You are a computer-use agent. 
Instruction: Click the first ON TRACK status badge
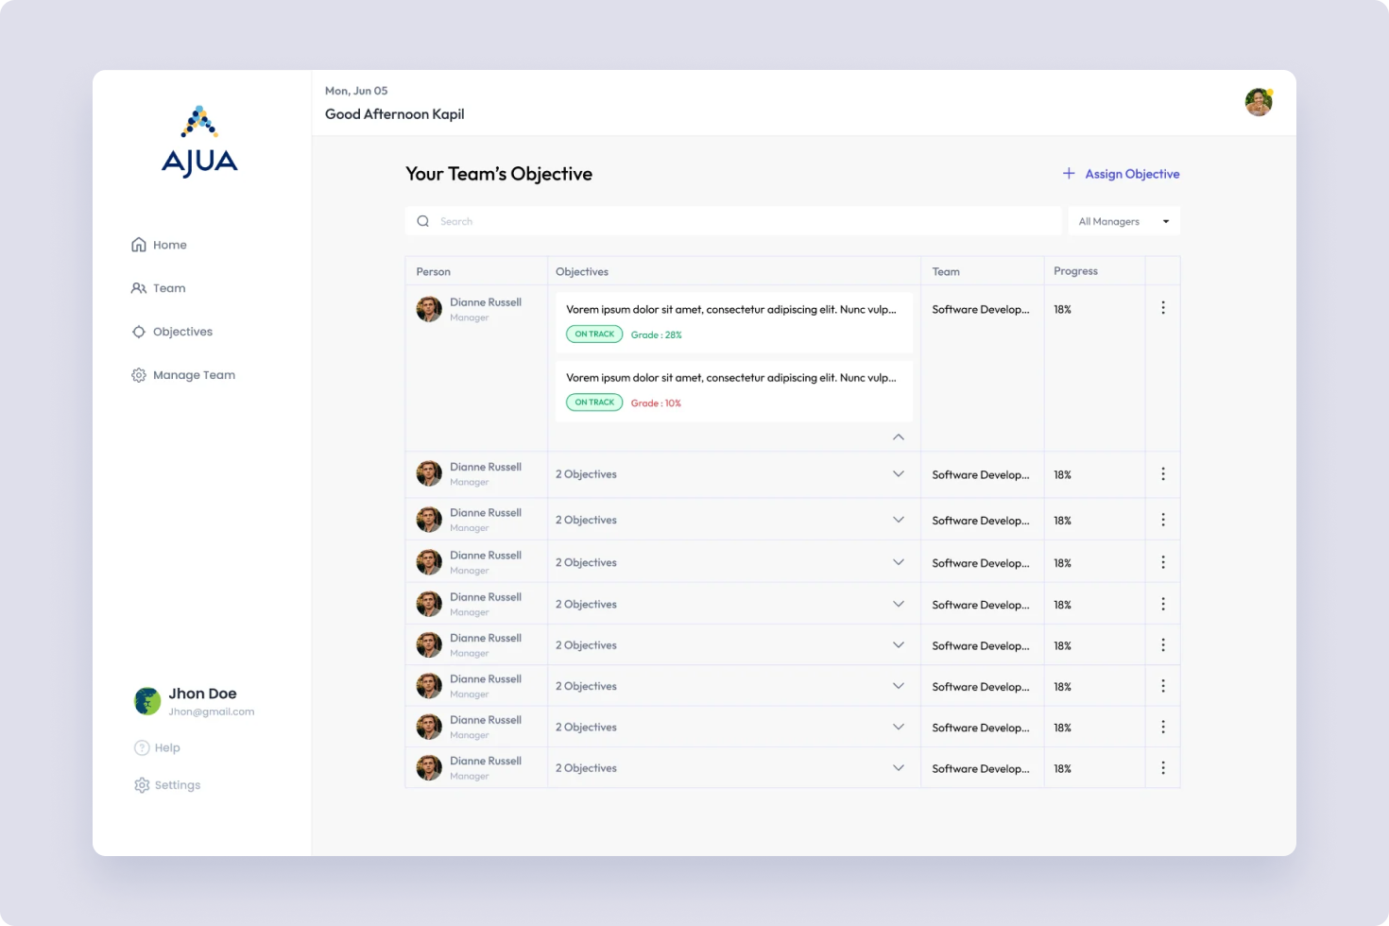(594, 334)
